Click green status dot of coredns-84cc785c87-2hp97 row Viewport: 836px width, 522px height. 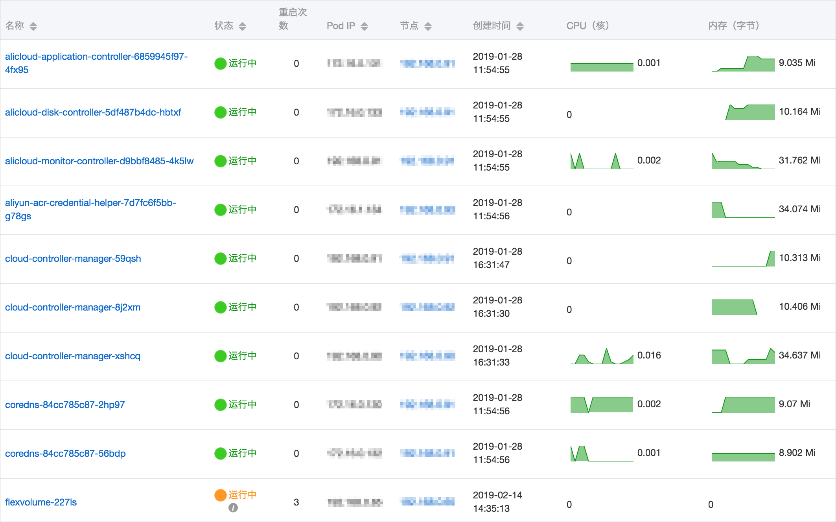coord(220,404)
